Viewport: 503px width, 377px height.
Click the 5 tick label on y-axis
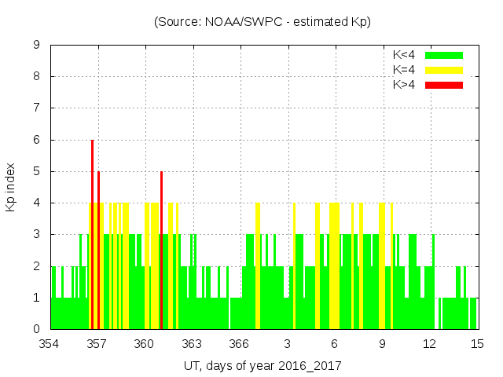(x=37, y=171)
